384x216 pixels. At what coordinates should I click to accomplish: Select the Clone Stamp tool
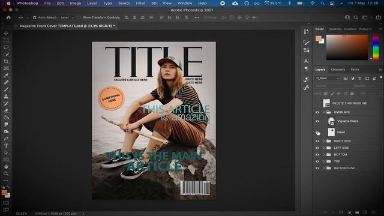(6, 96)
